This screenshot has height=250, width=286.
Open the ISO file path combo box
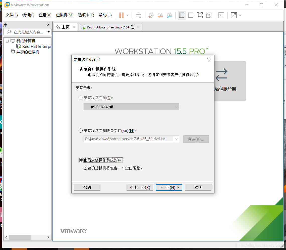[131, 139]
